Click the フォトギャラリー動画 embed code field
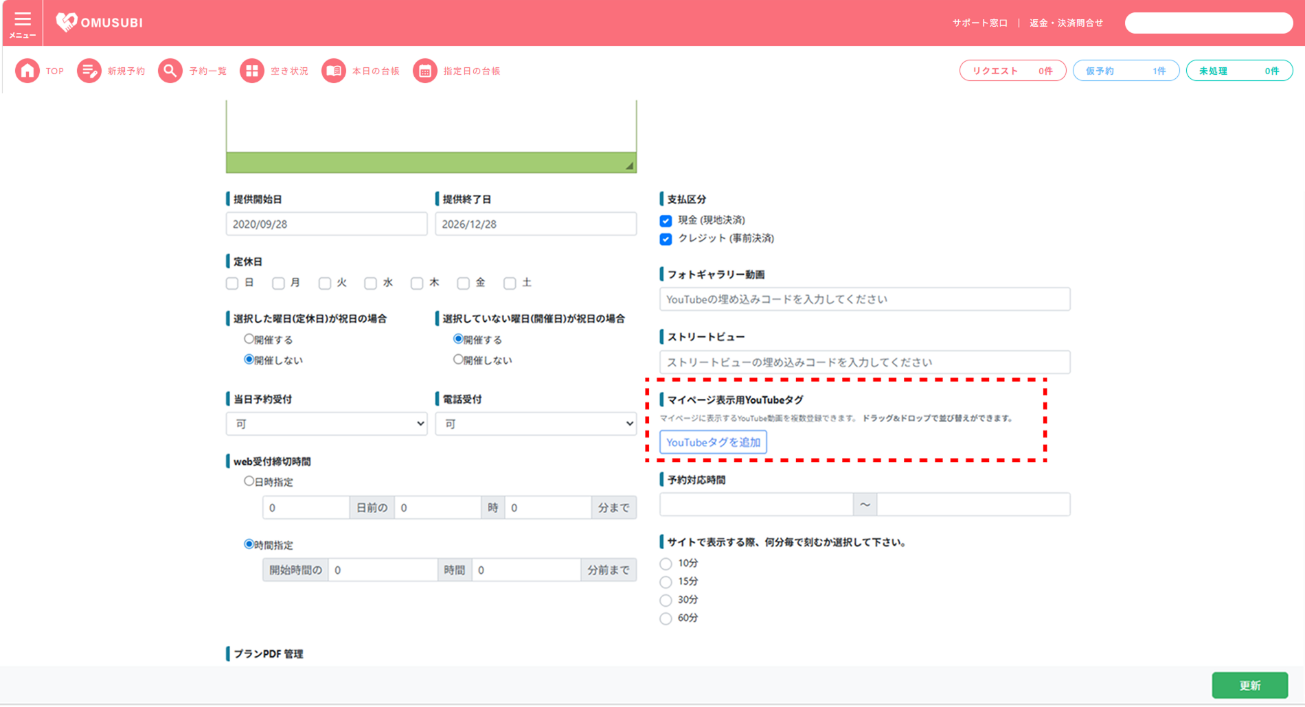This screenshot has height=707, width=1305. pos(865,299)
